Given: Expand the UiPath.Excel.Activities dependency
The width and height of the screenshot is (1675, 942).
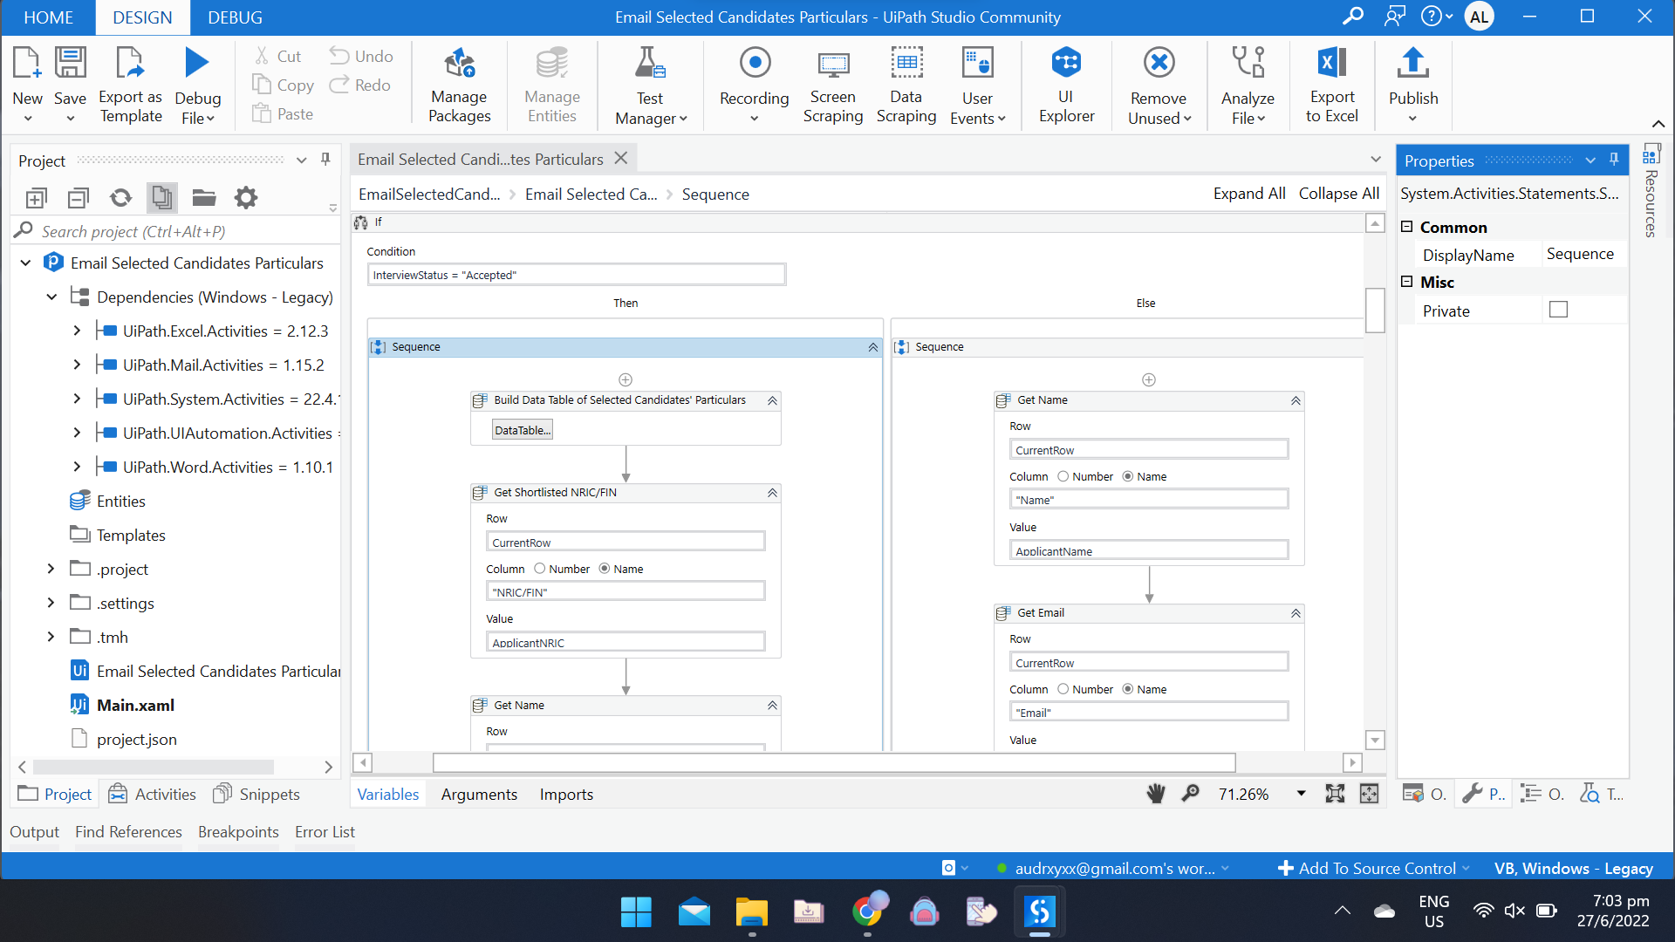Looking at the screenshot, I should (76, 331).
